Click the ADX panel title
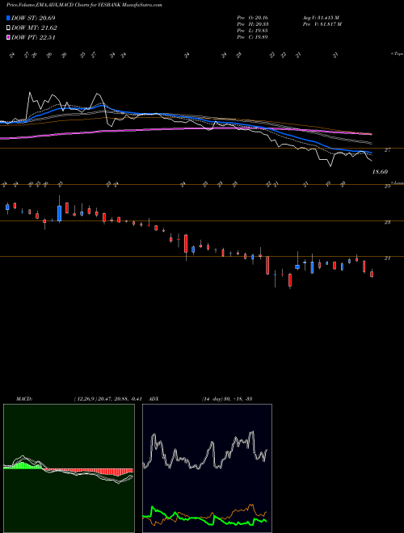The width and height of the screenshot is (404, 533). pyautogui.click(x=154, y=398)
